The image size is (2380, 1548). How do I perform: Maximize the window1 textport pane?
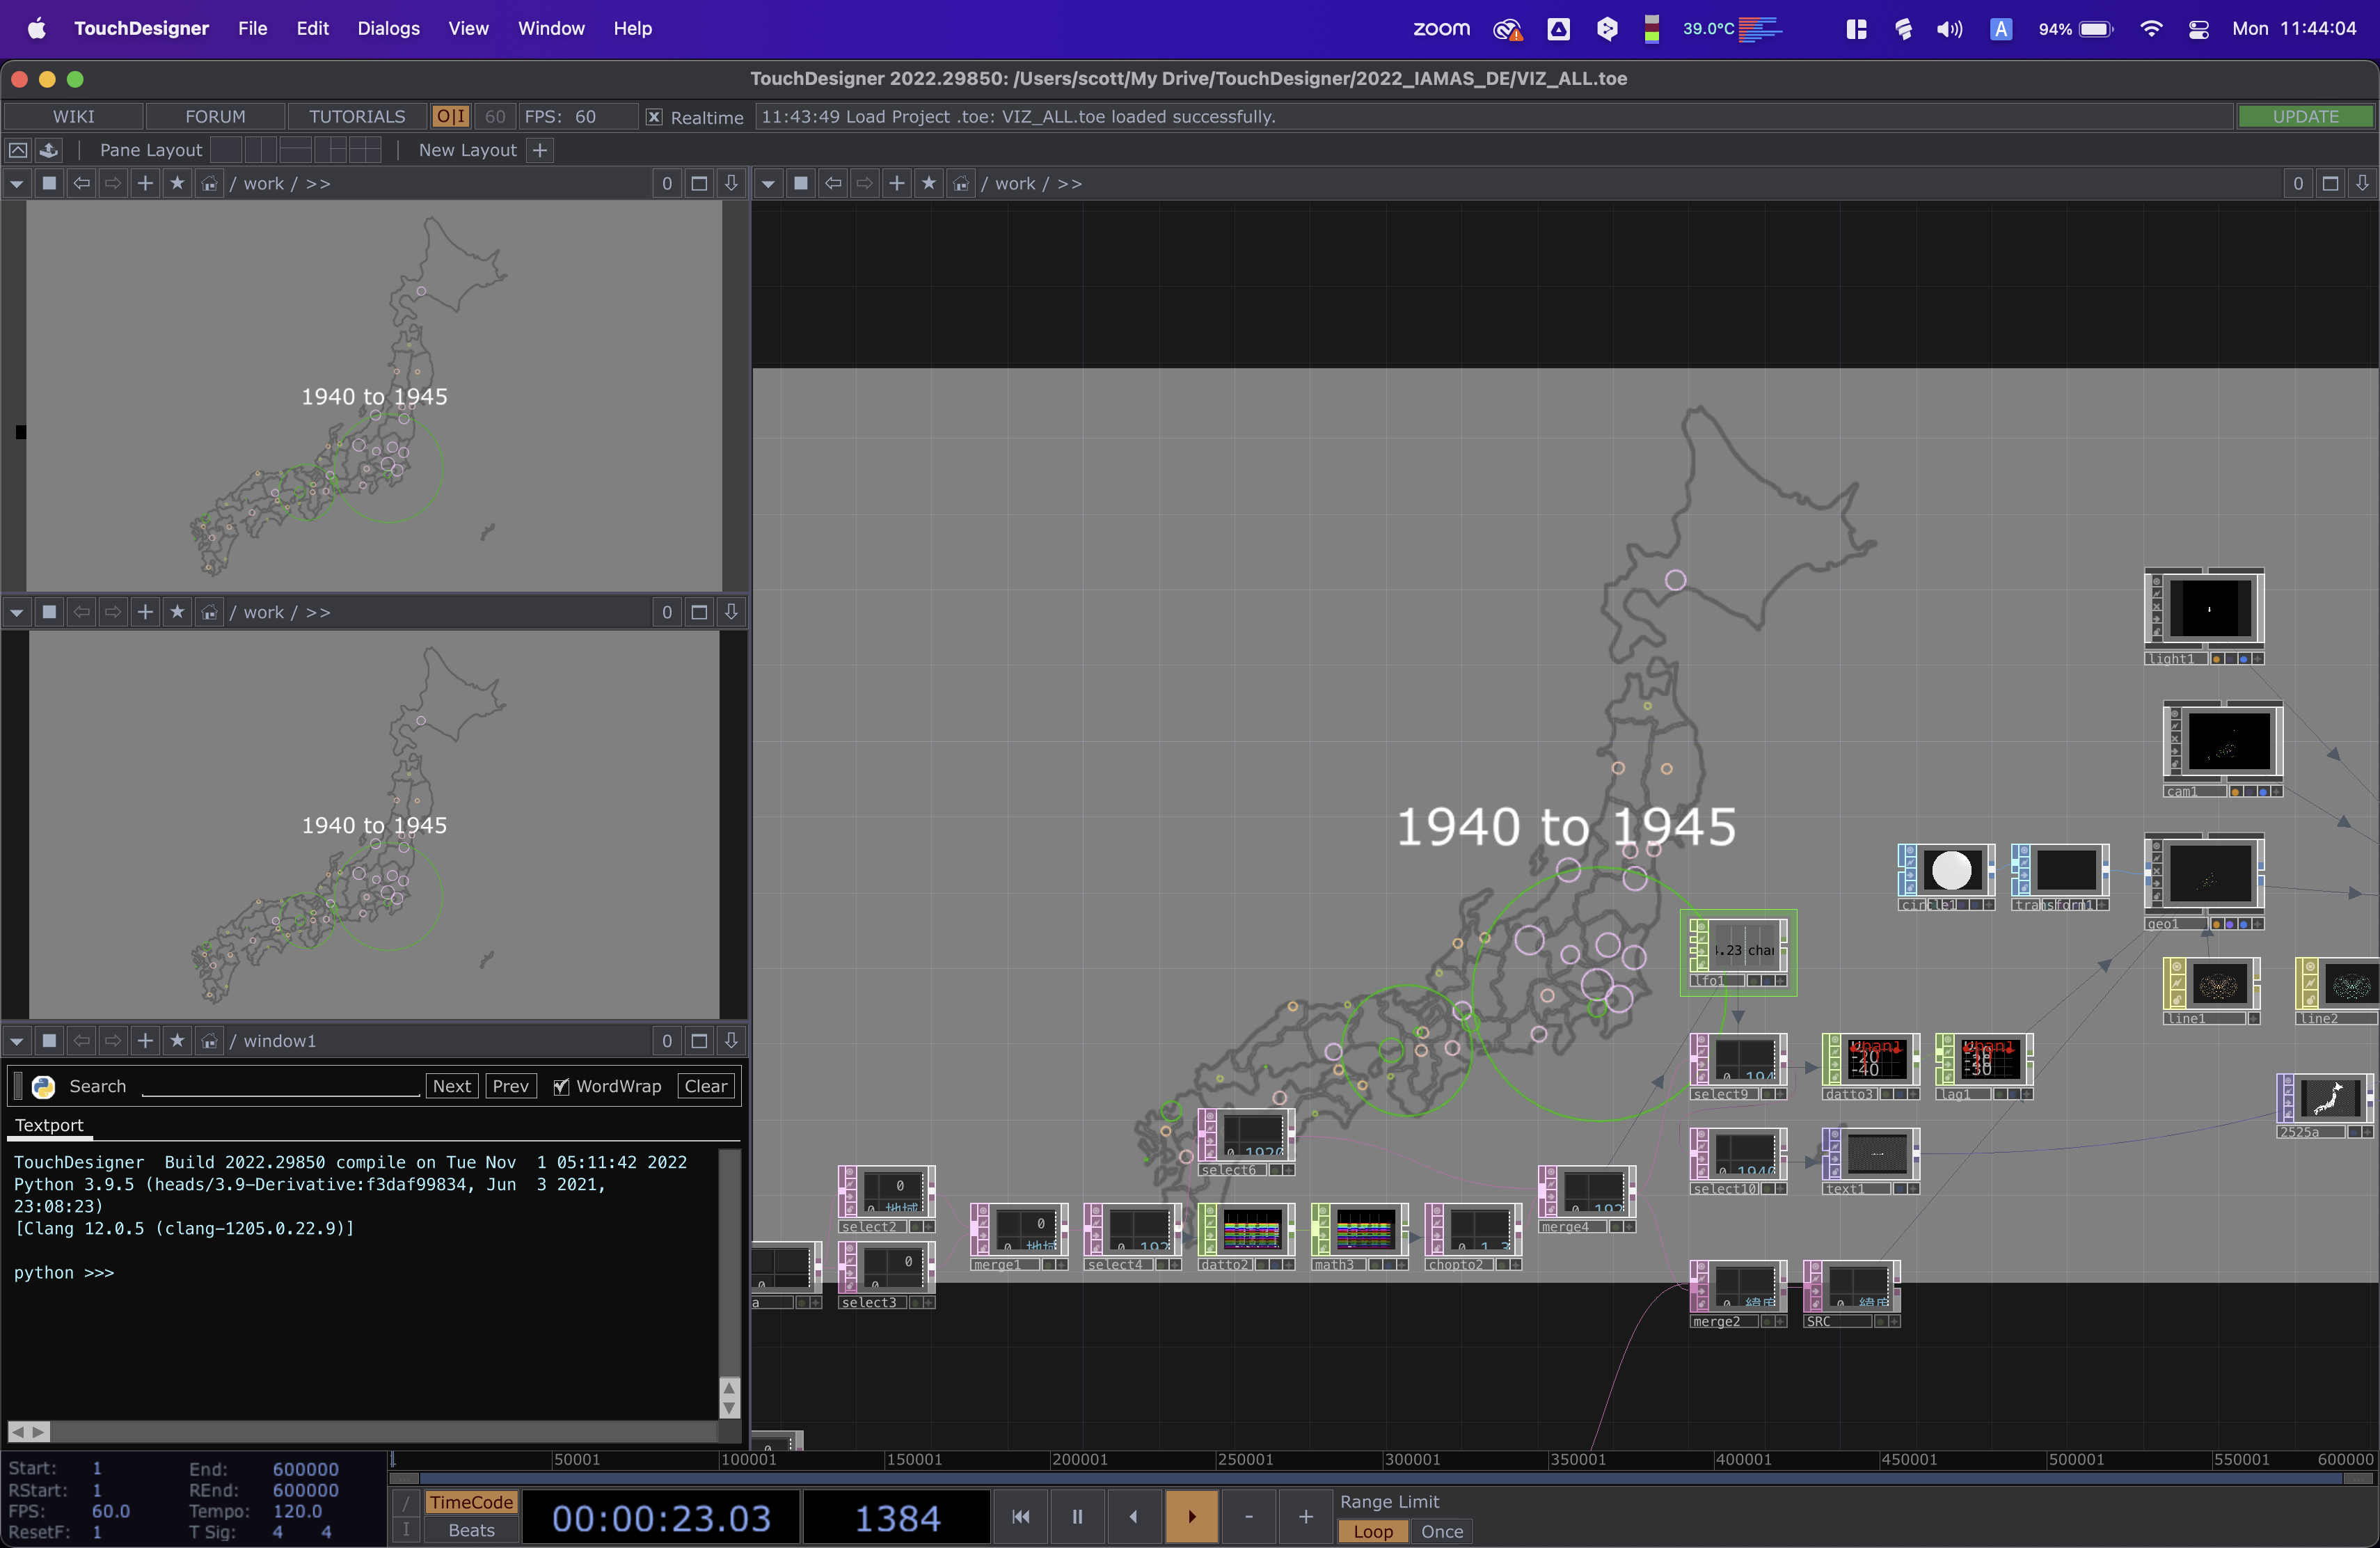[699, 1041]
